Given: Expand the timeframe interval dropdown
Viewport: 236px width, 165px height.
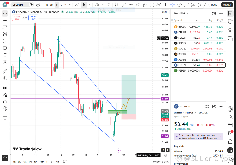Looking at the screenshot, I should (x=70, y=5).
